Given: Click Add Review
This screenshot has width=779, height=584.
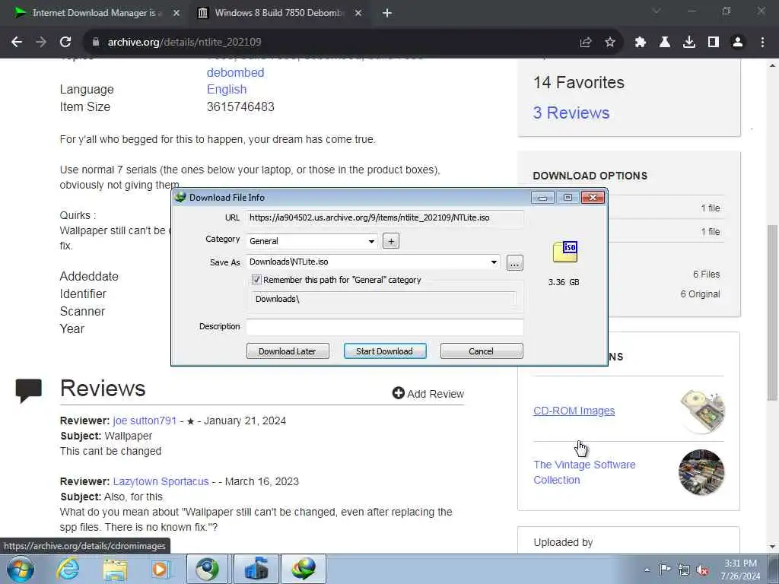Looking at the screenshot, I should pos(428,394).
